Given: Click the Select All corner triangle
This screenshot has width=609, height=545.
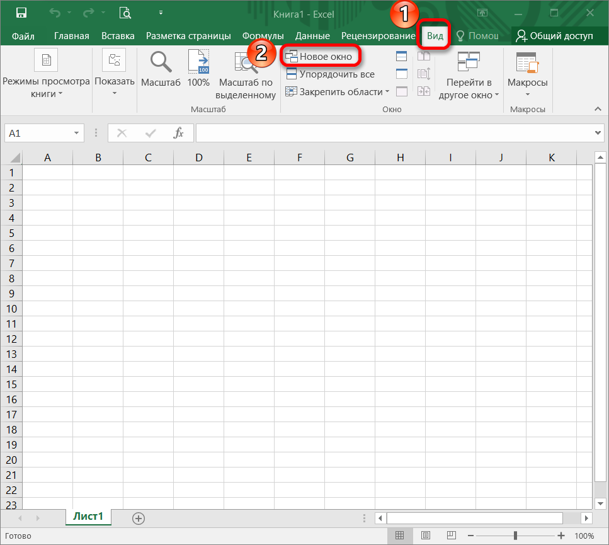Looking at the screenshot, I should (12, 158).
